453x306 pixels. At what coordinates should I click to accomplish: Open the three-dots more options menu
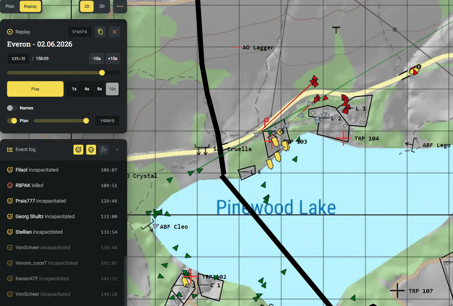coord(120,6)
